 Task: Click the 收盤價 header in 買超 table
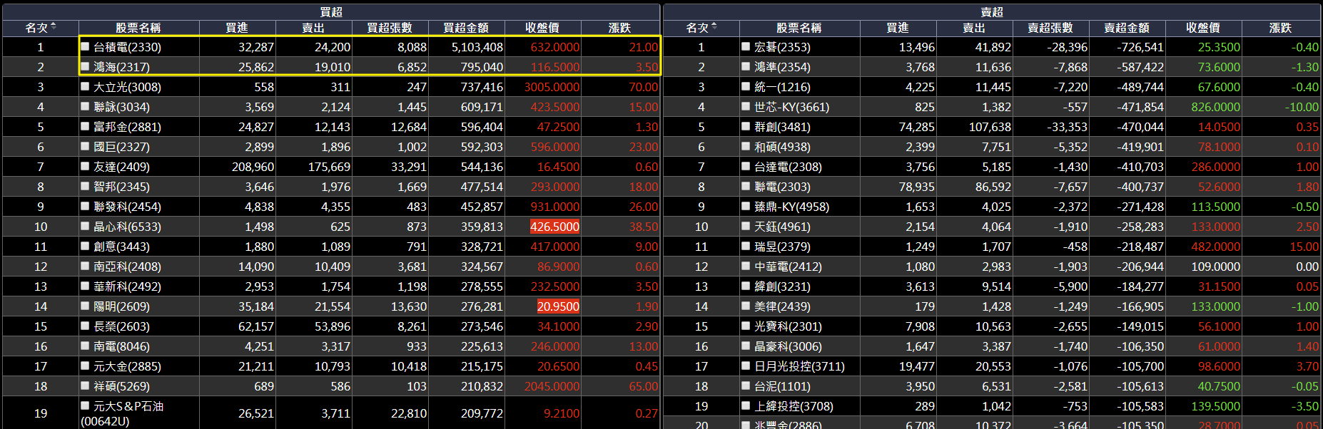[542, 28]
